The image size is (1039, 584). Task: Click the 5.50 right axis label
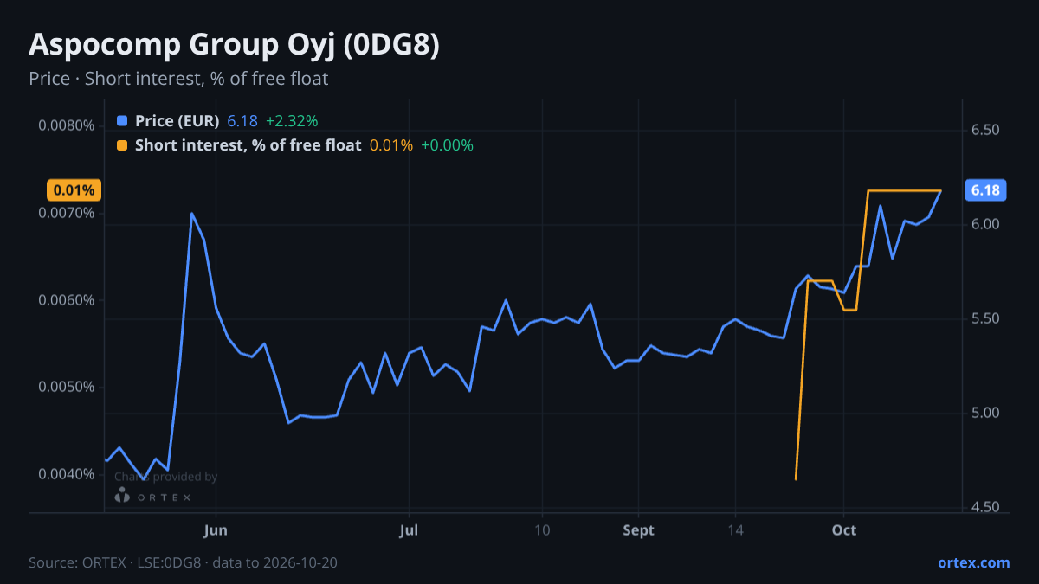point(986,318)
